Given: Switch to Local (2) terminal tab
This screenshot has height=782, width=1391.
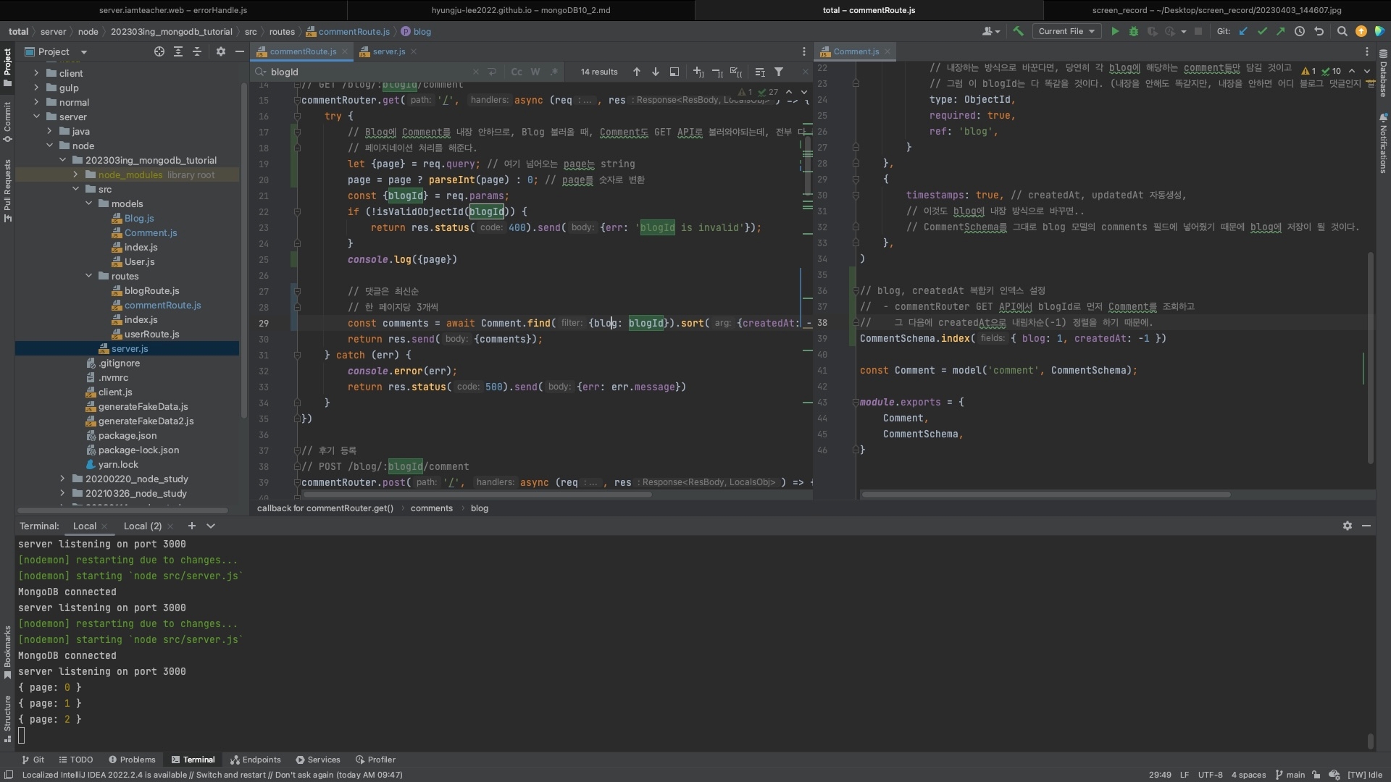Looking at the screenshot, I should click(142, 526).
